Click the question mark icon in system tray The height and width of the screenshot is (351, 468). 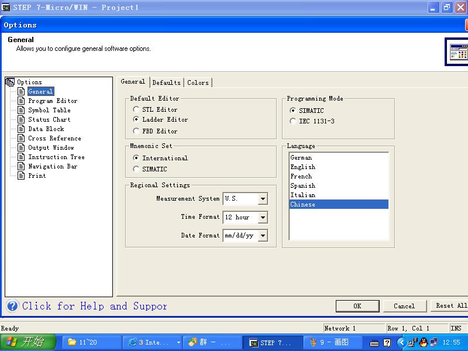(x=387, y=343)
